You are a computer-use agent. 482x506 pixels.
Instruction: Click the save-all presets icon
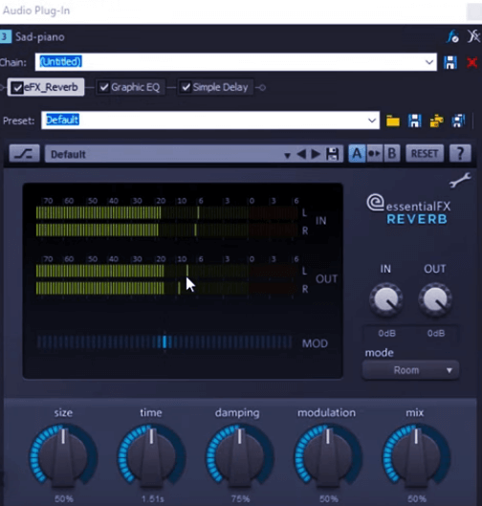458,121
